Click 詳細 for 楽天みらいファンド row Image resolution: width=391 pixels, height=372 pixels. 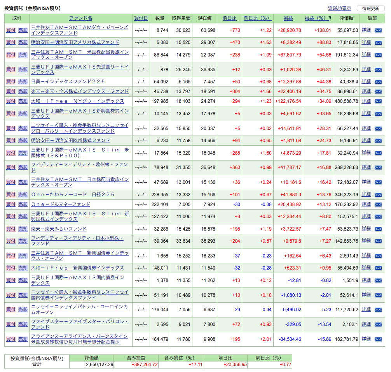(366, 229)
